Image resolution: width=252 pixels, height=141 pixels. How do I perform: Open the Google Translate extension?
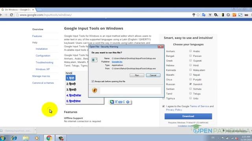204,15
